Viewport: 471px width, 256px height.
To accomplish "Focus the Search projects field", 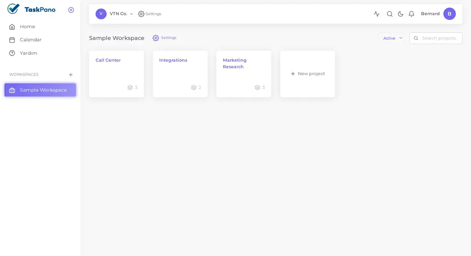I will pyautogui.click(x=436, y=38).
